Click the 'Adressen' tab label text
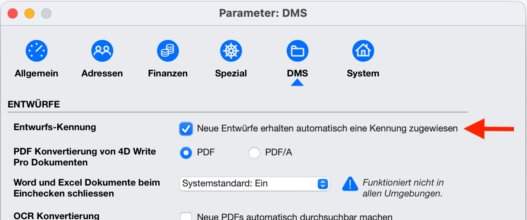This screenshot has height=220, width=527. pos(102,73)
